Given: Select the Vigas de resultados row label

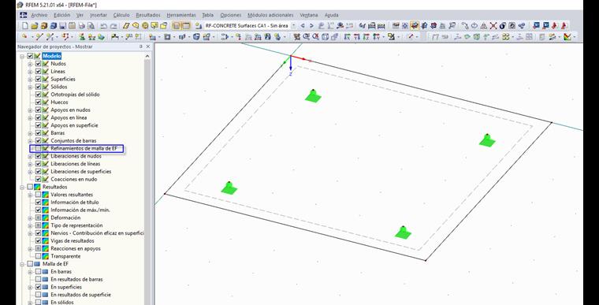Looking at the screenshot, I should click(73, 241).
